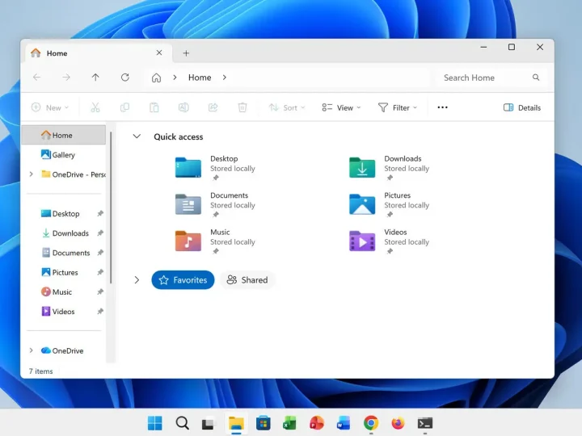
Task: Unpin Documents in navigation pane
Action: click(100, 253)
